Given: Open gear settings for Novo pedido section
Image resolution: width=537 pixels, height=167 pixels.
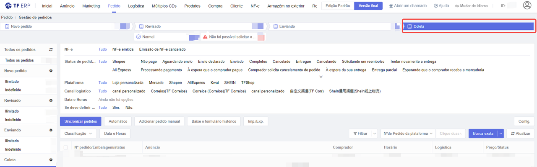Looking at the screenshot, I should click(x=51, y=71).
